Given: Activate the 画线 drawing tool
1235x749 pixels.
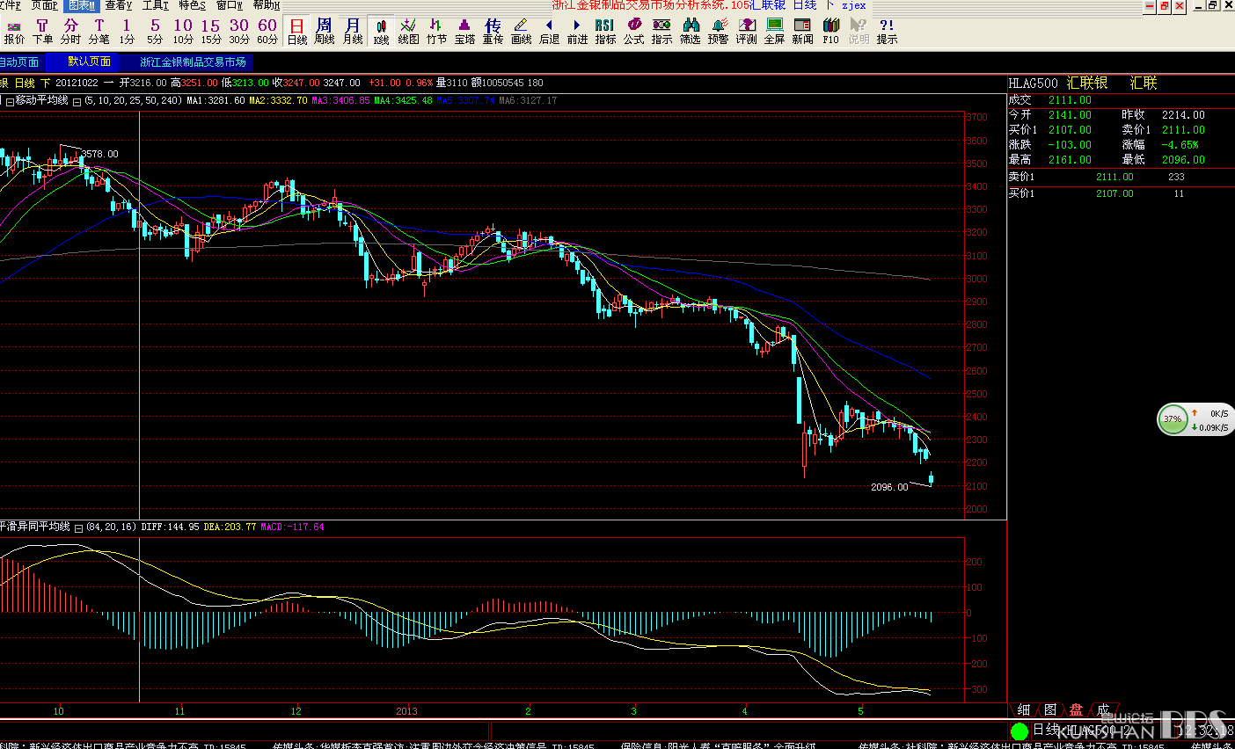Looking at the screenshot, I should pos(522,32).
